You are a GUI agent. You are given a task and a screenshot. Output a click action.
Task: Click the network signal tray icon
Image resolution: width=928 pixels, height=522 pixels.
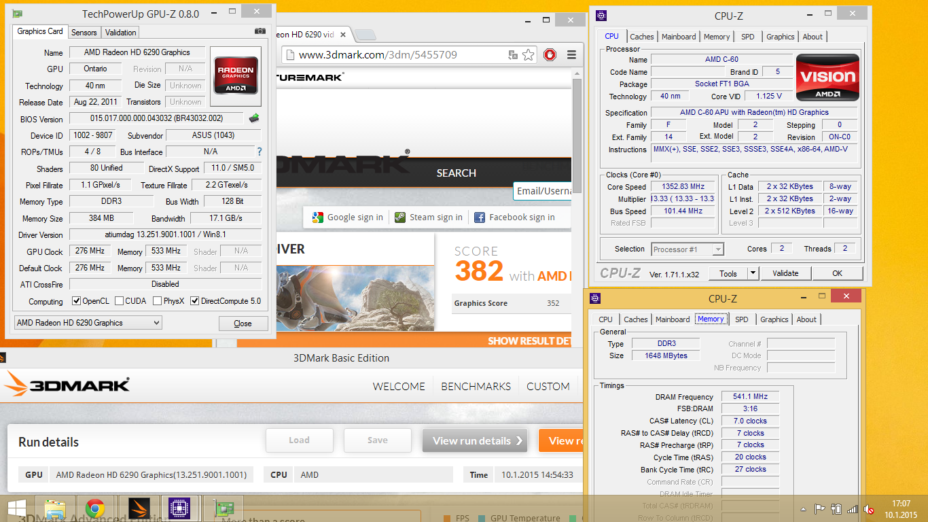[x=852, y=508]
